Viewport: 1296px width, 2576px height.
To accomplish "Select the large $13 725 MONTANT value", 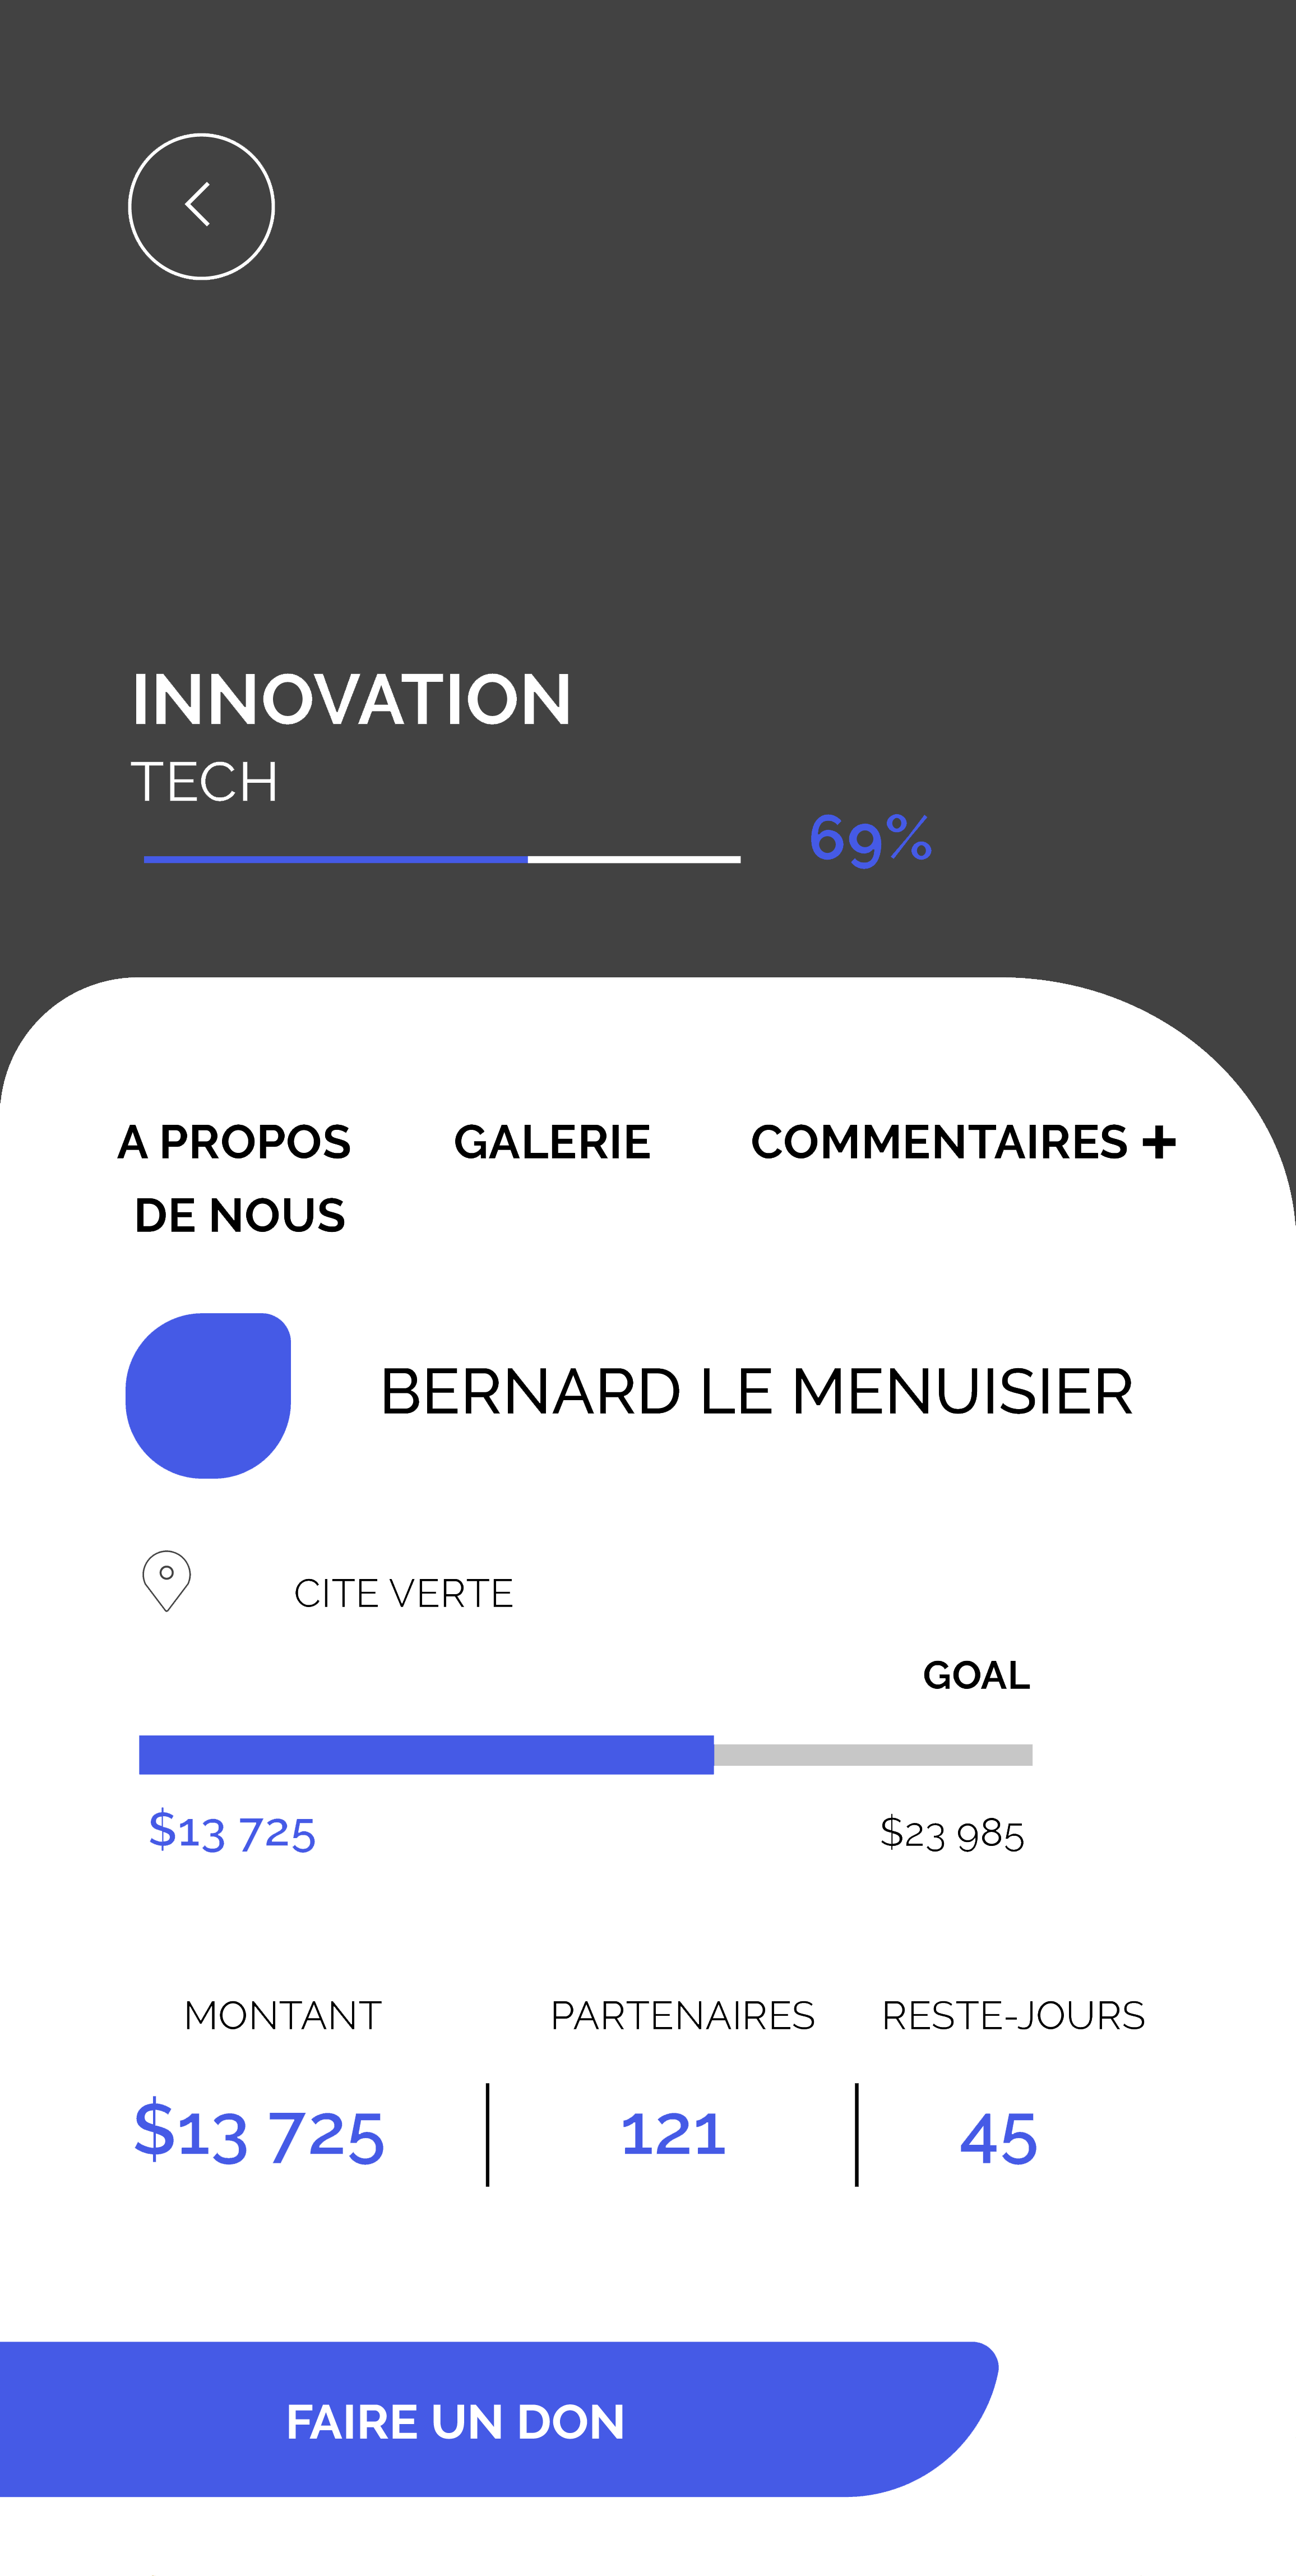I will (259, 2133).
